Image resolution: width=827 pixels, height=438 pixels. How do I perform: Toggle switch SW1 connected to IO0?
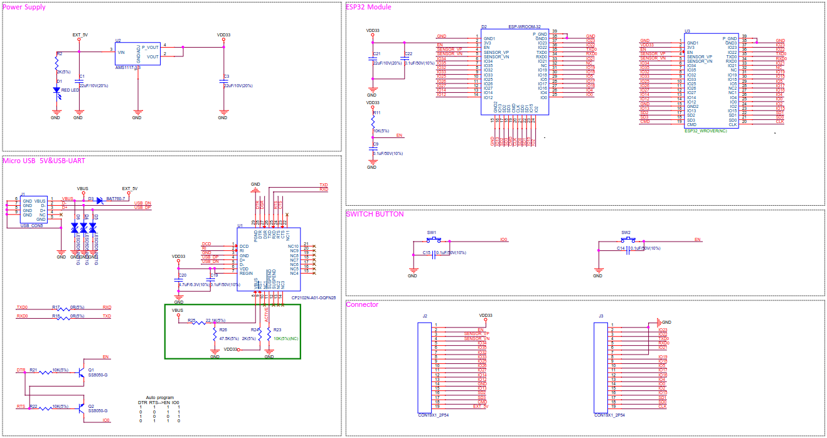tap(433, 240)
